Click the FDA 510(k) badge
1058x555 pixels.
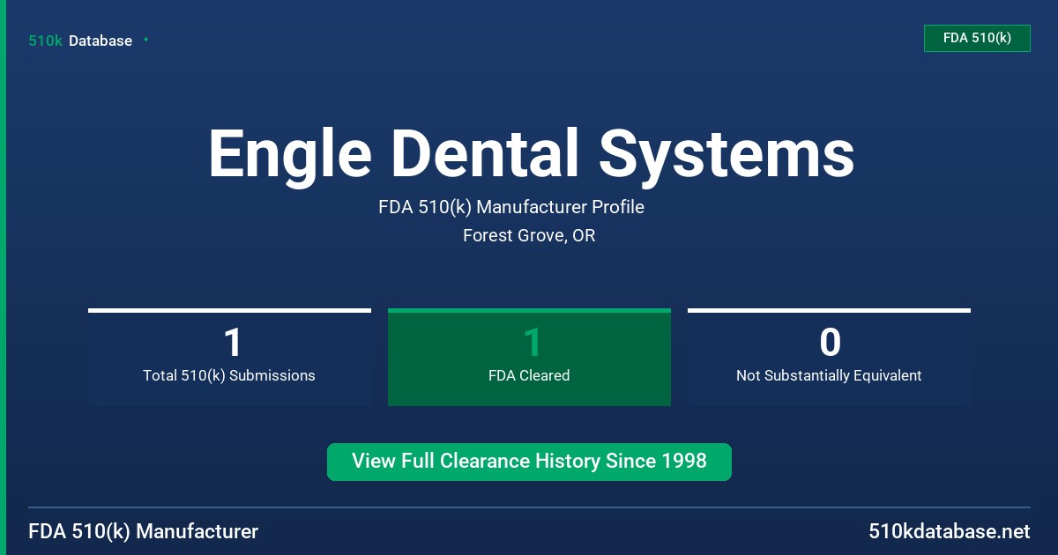tap(977, 38)
